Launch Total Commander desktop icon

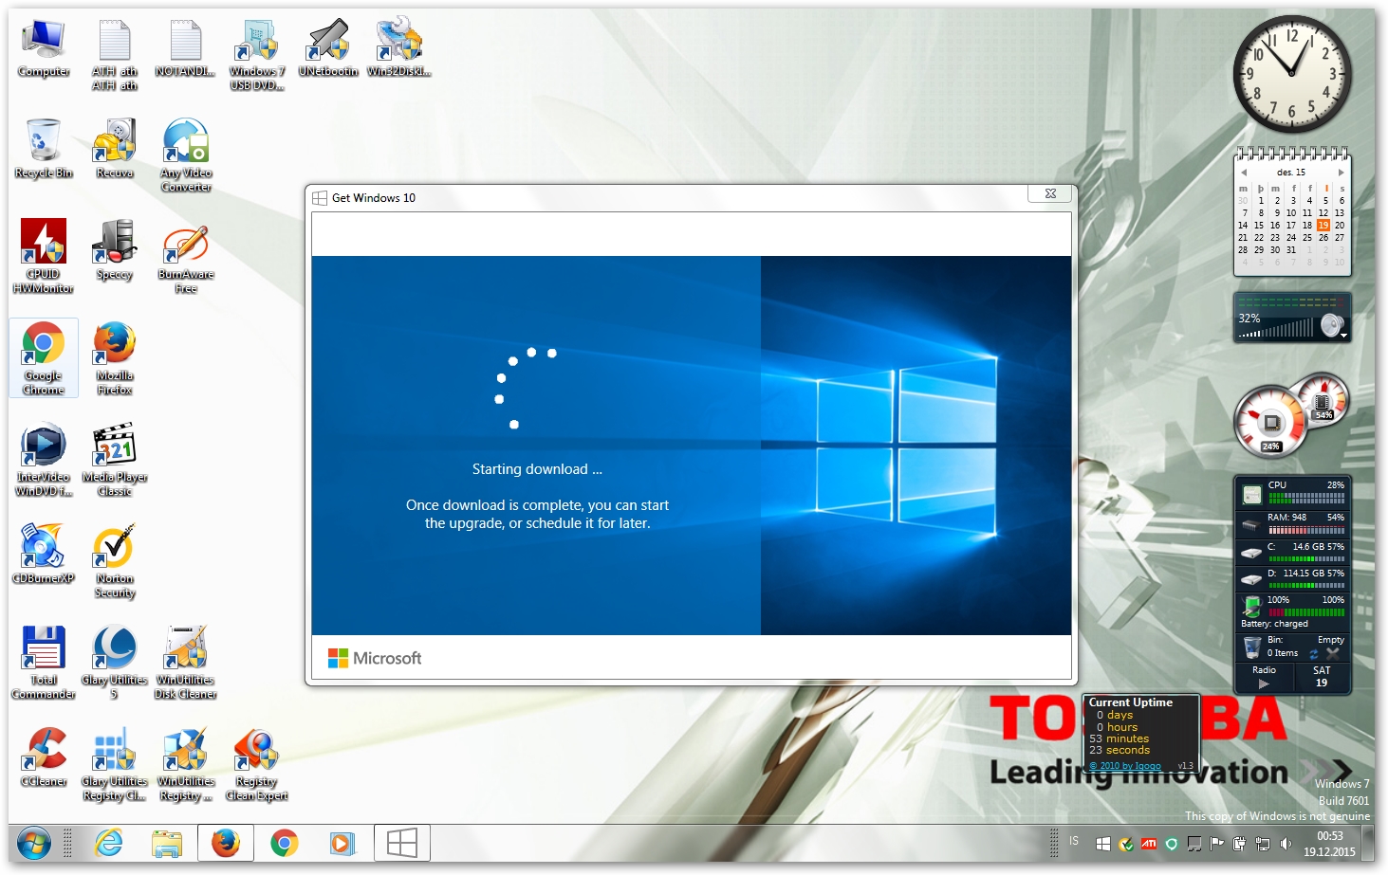[44, 663]
